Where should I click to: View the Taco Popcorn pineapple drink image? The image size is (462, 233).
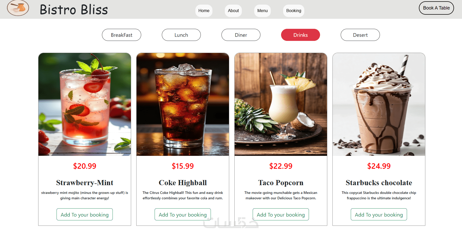[281, 104]
